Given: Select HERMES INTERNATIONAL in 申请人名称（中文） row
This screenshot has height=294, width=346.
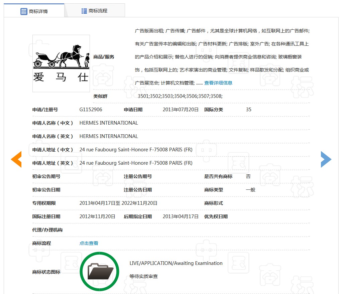Looking at the screenshot, I should pyautogui.click(x=109, y=123).
